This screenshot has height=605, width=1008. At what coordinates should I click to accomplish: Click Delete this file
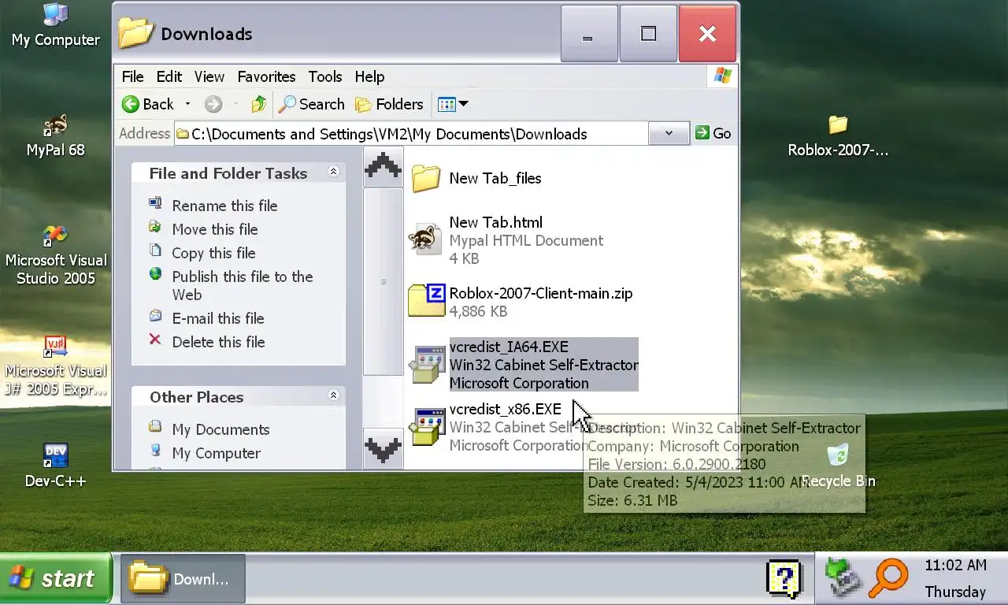(218, 342)
